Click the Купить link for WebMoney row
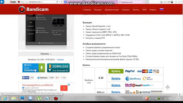 pyautogui.click(x=116, y=78)
